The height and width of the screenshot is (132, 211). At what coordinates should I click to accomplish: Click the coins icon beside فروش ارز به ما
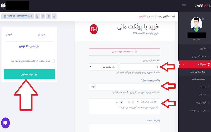pos(209,103)
